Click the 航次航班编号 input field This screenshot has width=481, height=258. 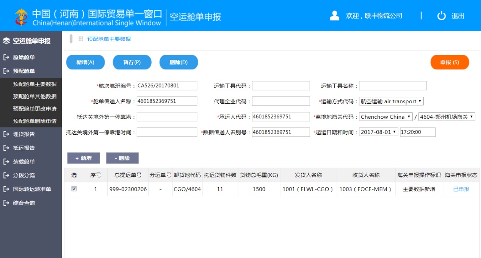[x=167, y=86]
